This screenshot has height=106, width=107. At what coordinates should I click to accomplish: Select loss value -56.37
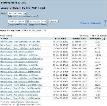click(98, 78)
